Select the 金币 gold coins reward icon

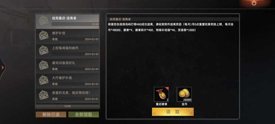point(184,94)
